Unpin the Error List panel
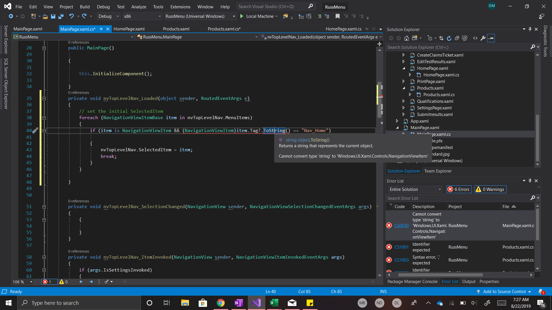 coord(530,181)
